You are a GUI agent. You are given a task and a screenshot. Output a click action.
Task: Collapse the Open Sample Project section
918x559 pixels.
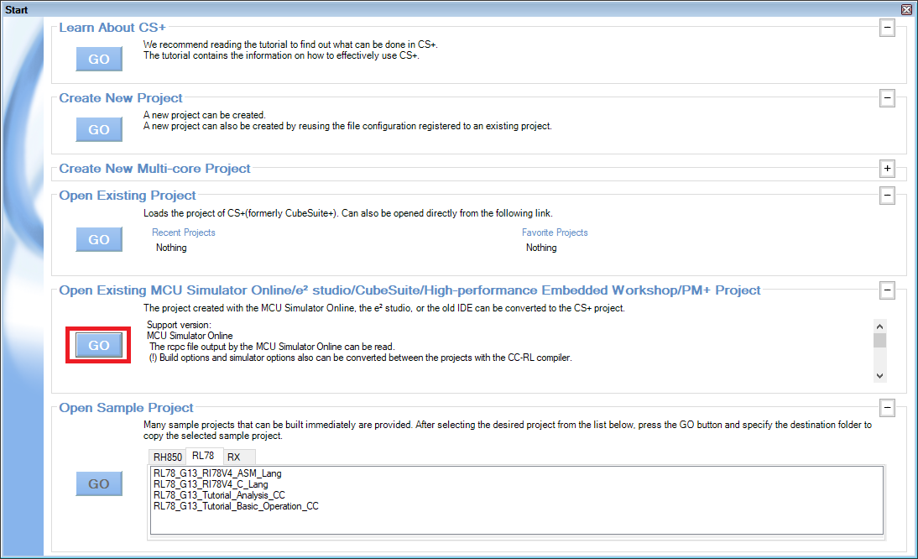pyautogui.click(x=887, y=408)
